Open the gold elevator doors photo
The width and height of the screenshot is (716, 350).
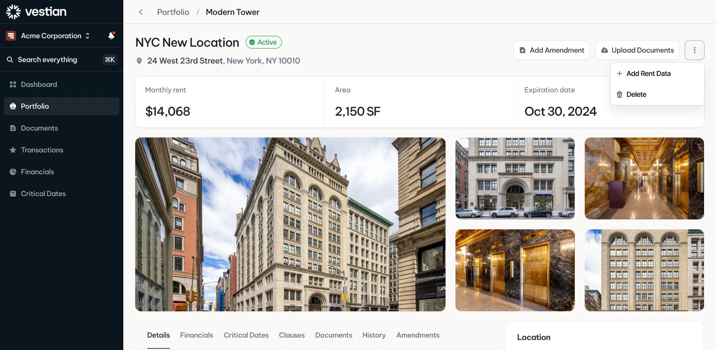click(x=515, y=270)
